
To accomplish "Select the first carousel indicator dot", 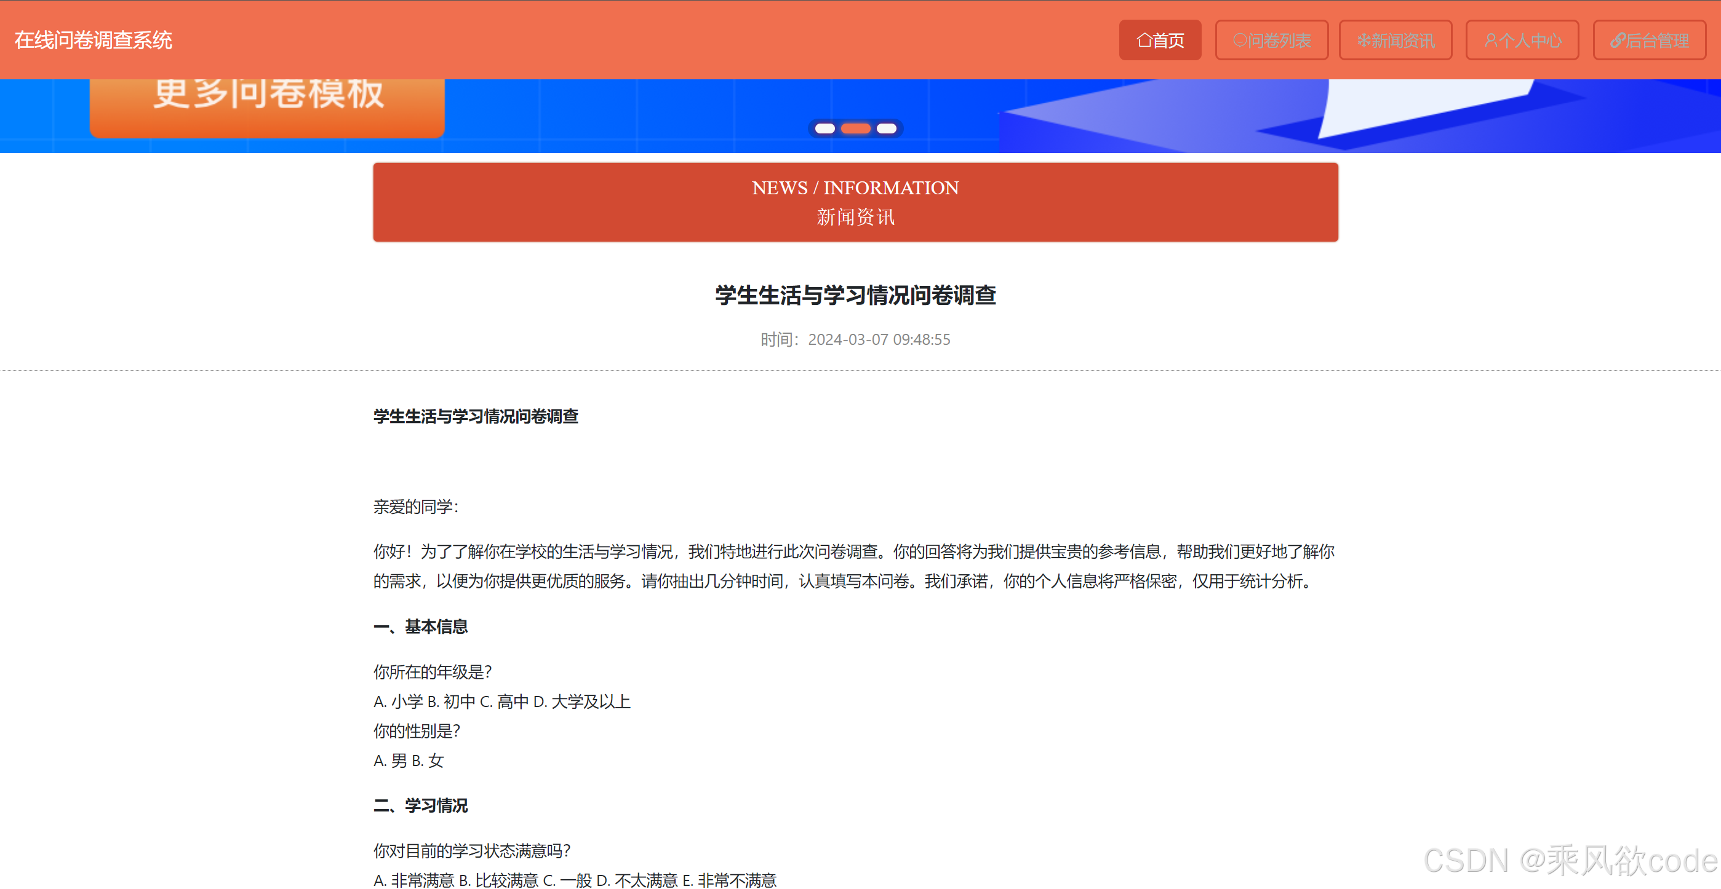I will [x=824, y=129].
